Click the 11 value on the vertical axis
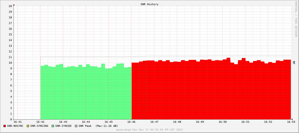299x133 pixels. [x=10, y=57]
